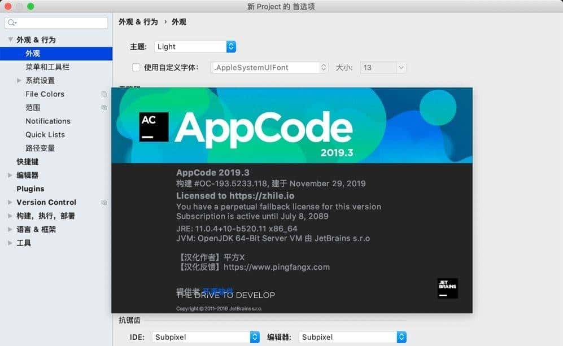Screen dimensions: 563x346
Task: Enable the 使用自定义字体 checkbox
Action: [135, 67]
